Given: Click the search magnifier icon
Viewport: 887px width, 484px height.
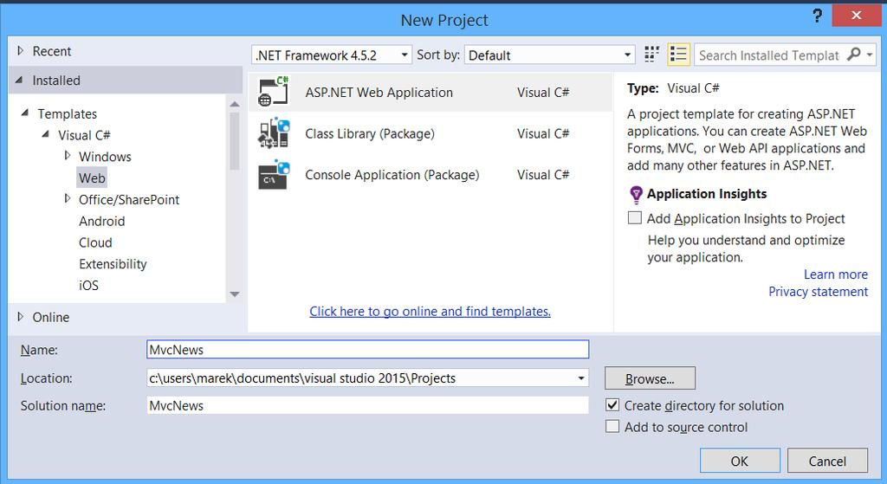Looking at the screenshot, I should point(853,55).
